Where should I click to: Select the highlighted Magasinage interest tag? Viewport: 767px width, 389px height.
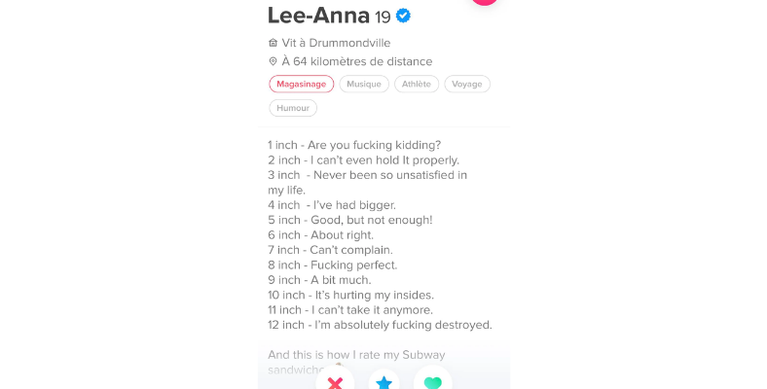pos(301,85)
